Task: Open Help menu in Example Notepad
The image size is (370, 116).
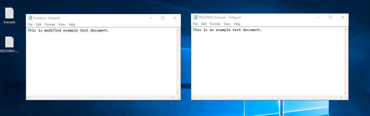Action: pyautogui.click(x=72, y=25)
